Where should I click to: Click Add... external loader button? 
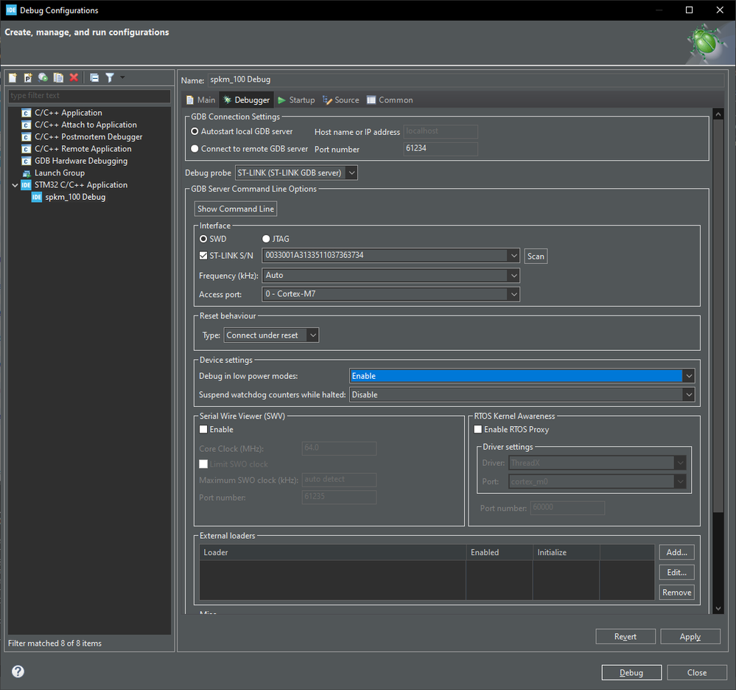tap(677, 552)
